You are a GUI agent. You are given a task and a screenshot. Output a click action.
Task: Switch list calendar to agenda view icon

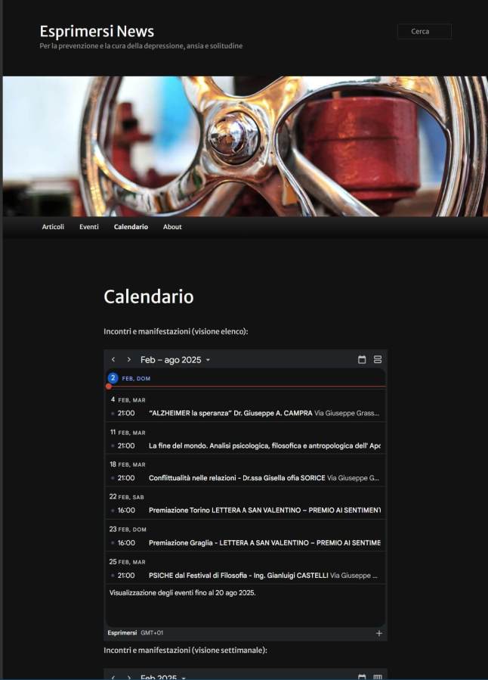[x=378, y=359]
